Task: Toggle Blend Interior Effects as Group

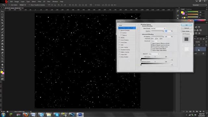Action: (152, 43)
